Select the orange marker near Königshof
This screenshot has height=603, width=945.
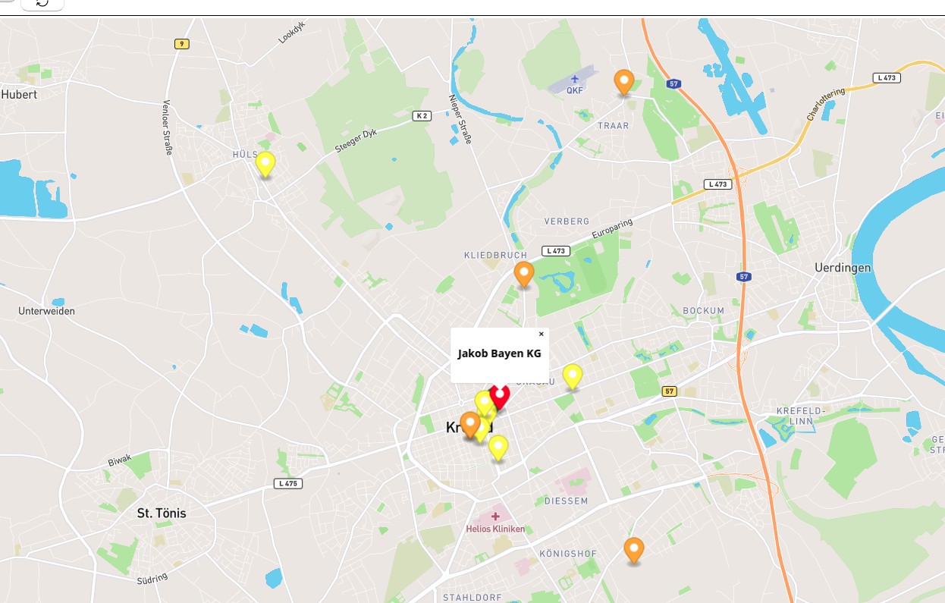634,551
